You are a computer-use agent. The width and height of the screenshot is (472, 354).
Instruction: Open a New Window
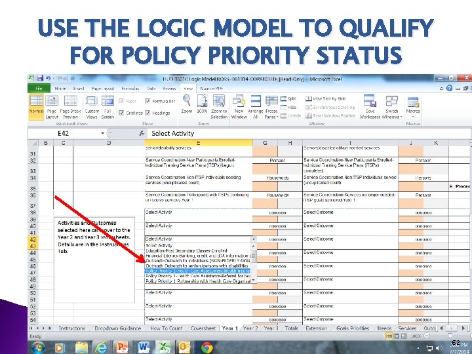coord(239,107)
